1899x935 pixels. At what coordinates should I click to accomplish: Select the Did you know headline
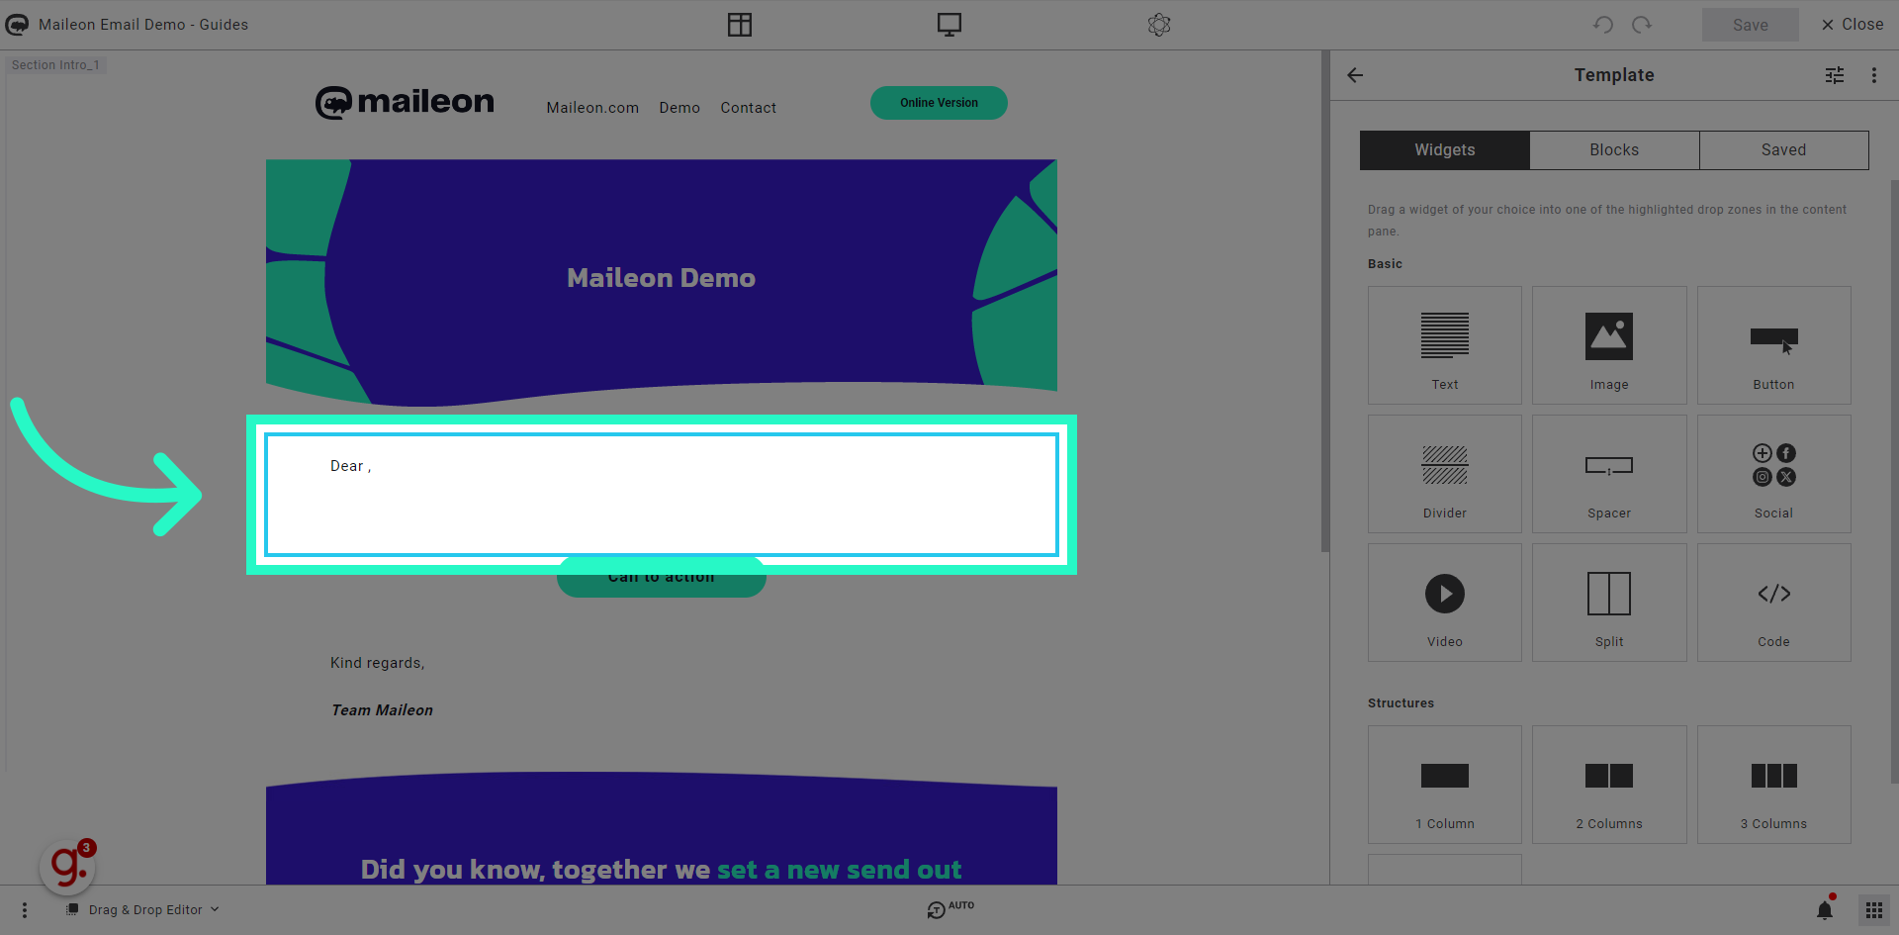tap(661, 869)
